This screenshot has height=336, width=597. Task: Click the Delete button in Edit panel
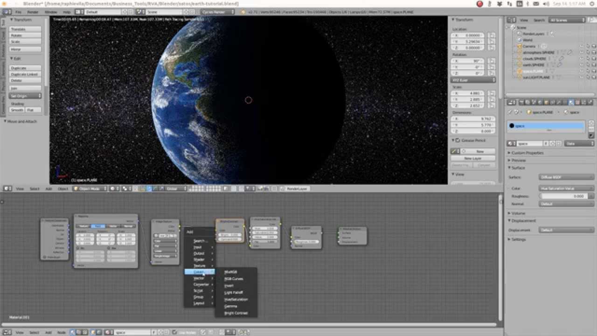pos(25,80)
